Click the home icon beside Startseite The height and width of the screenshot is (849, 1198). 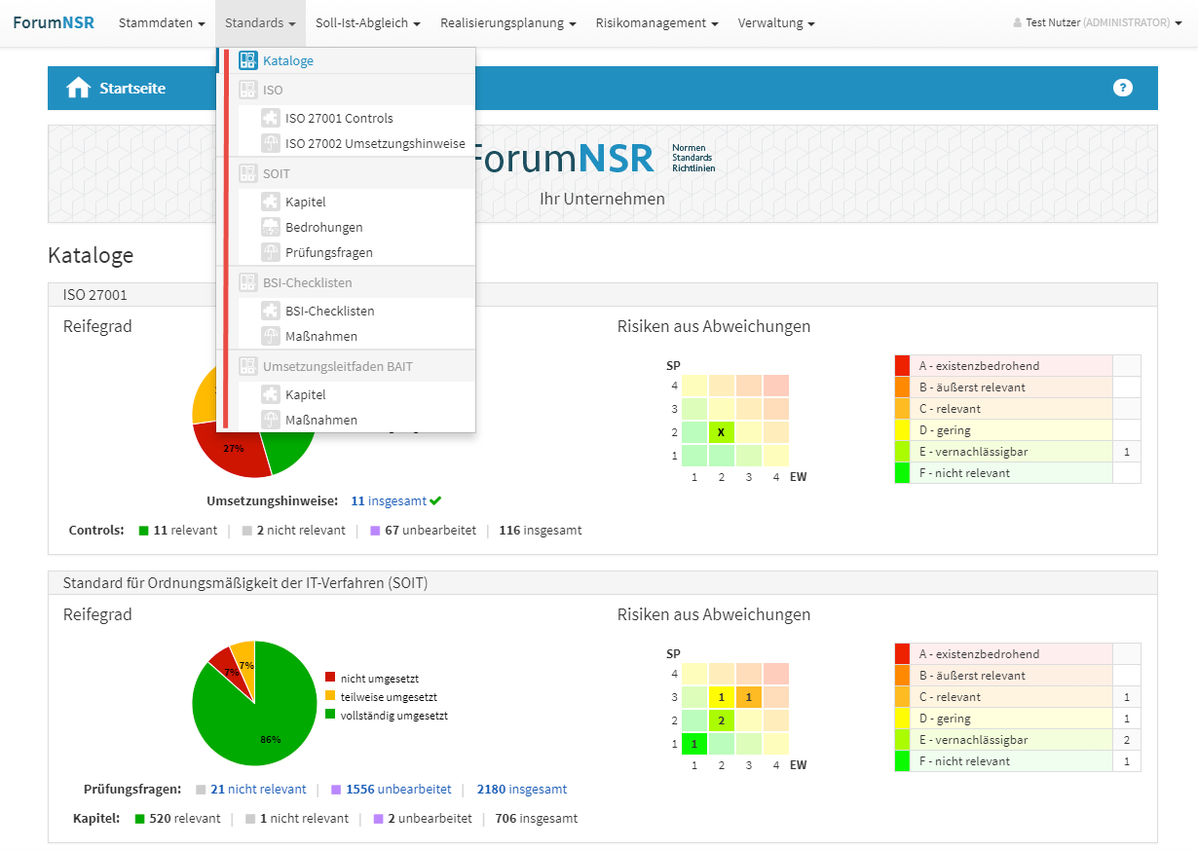(x=78, y=89)
